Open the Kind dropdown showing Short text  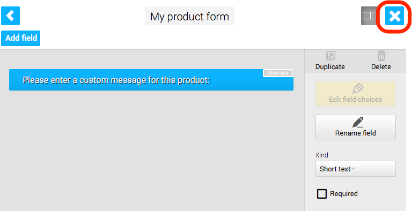coord(356,169)
